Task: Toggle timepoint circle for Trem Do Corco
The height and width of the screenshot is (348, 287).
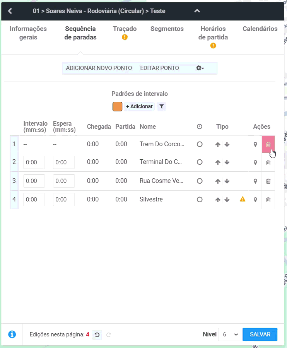Action: point(200,144)
